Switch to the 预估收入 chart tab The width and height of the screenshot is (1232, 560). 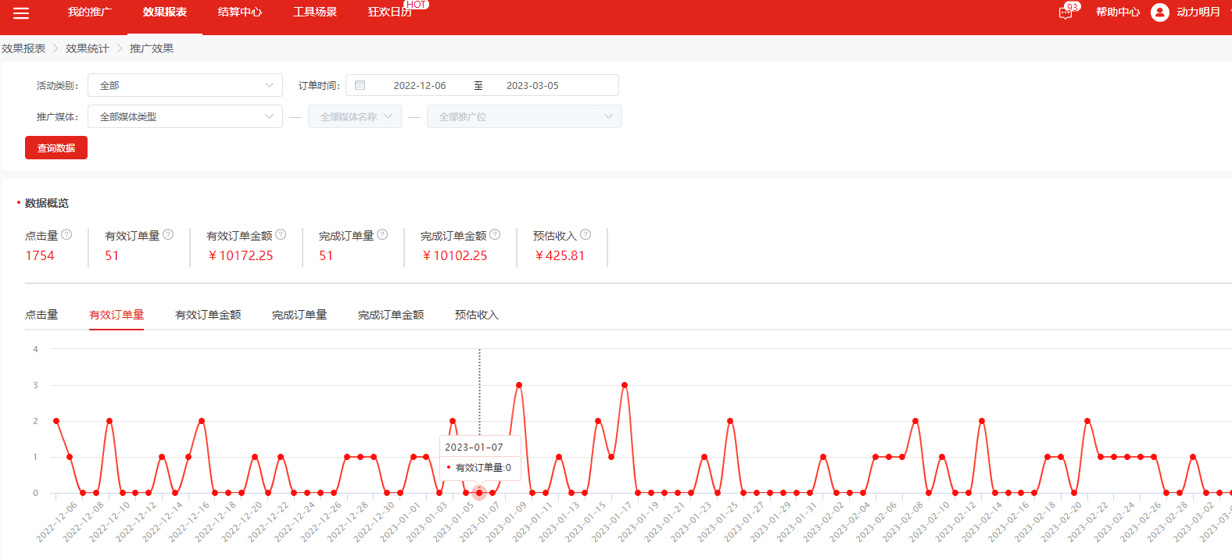coord(476,315)
